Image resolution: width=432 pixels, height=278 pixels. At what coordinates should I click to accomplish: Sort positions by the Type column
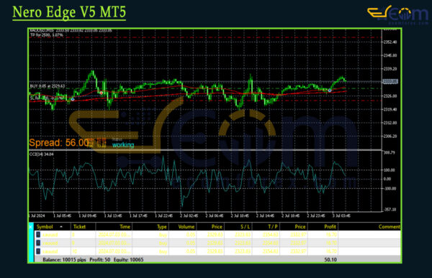(162, 226)
